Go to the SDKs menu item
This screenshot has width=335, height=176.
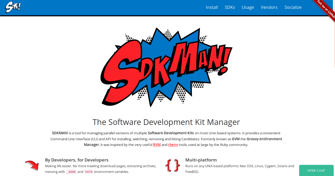(230, 7)
